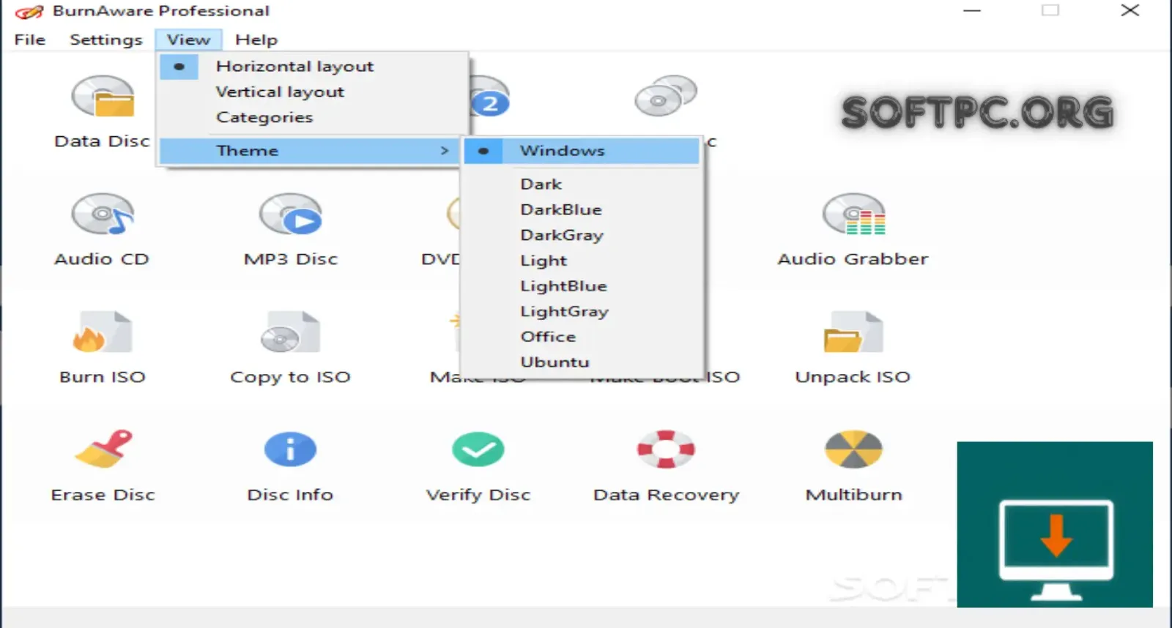Image resolution: width=1172 pixels, height=628 pixels.
Task: Close the open View menu
Action: (188, 40)
